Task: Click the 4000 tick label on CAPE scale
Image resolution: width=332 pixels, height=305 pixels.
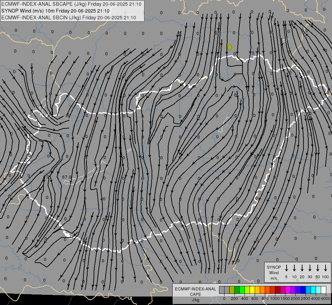Action: (x=316, y=299)
